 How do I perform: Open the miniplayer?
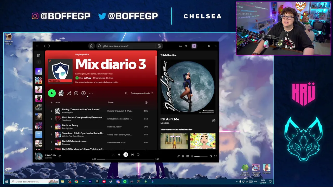[x=211, y=156]
